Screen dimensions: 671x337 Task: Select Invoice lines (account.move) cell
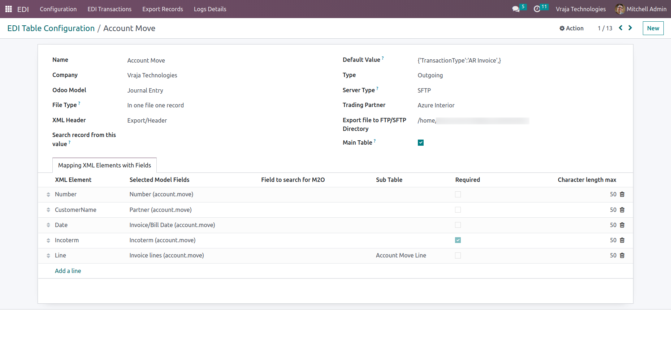point(166,255)
